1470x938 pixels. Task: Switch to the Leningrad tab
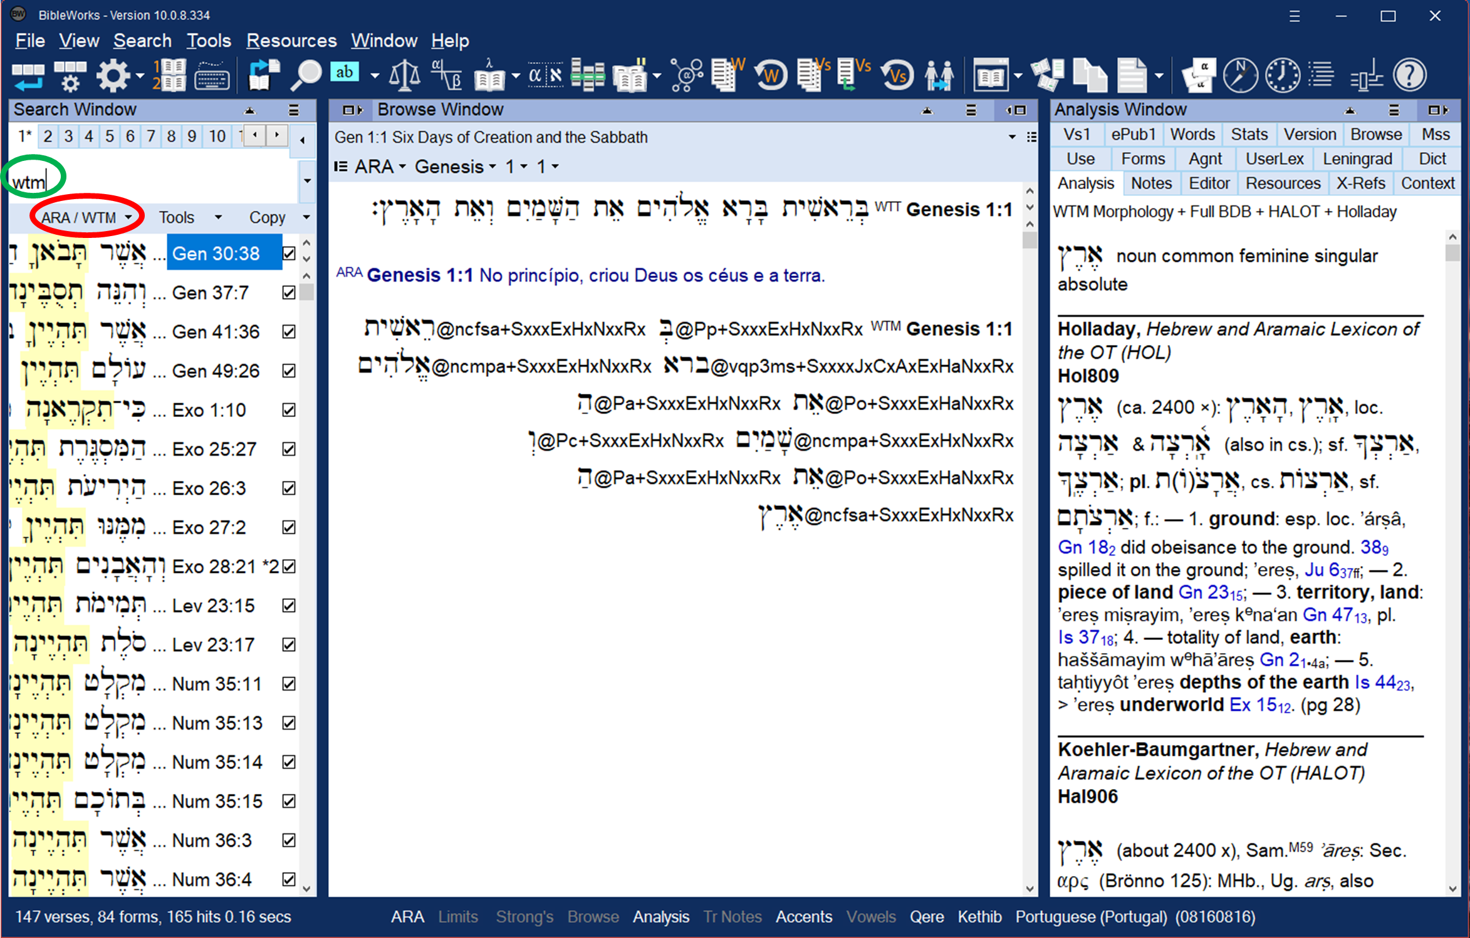[1357, 159]
